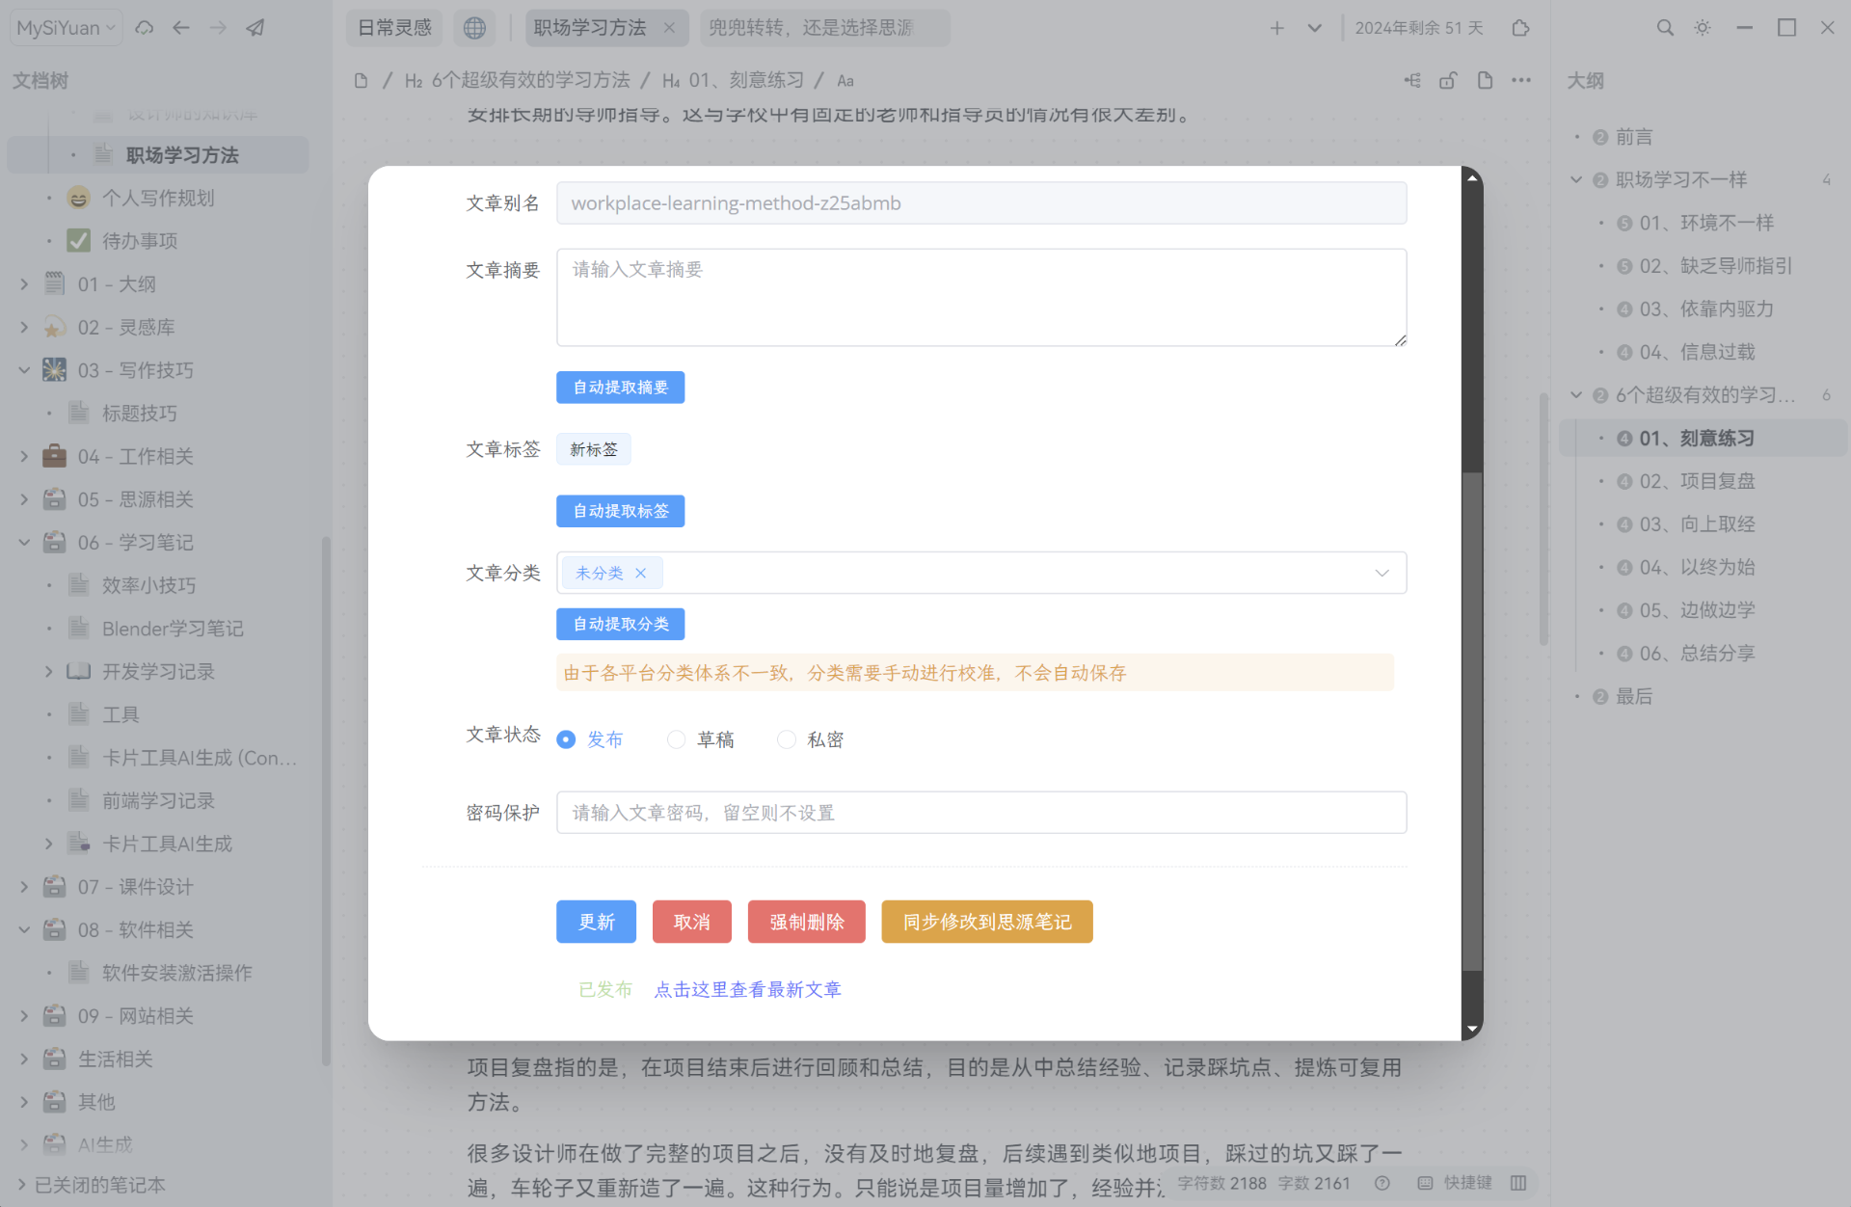This screenshot has width=1851, height=1207.
Task: Click the 同步修改到思源笔记 button
Action: click(x=987, y=921)
